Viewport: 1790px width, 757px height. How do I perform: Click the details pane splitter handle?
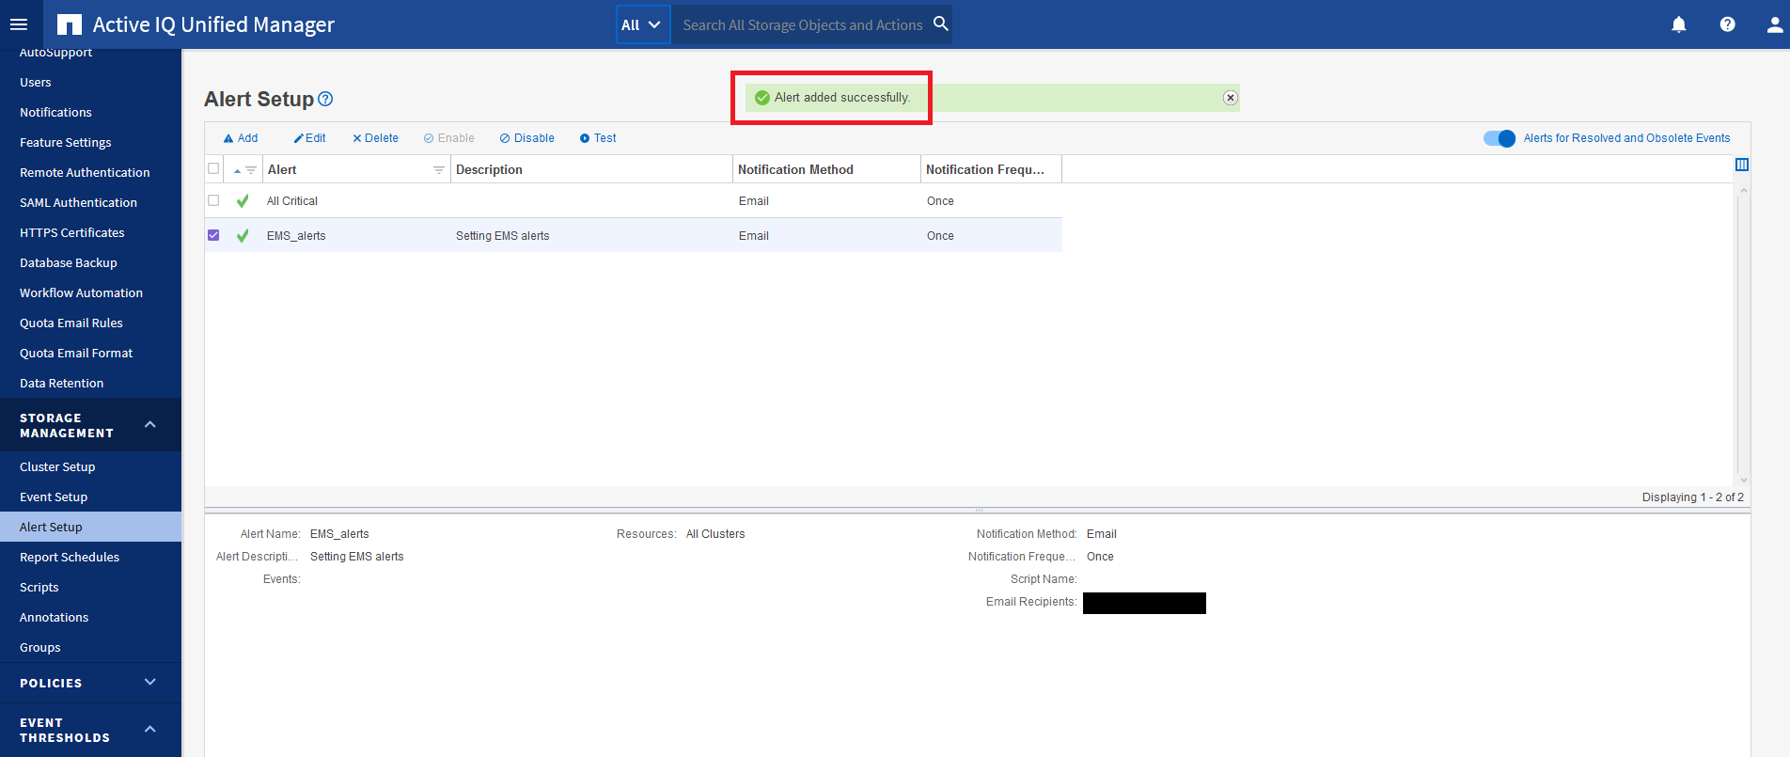click(979, 510)
